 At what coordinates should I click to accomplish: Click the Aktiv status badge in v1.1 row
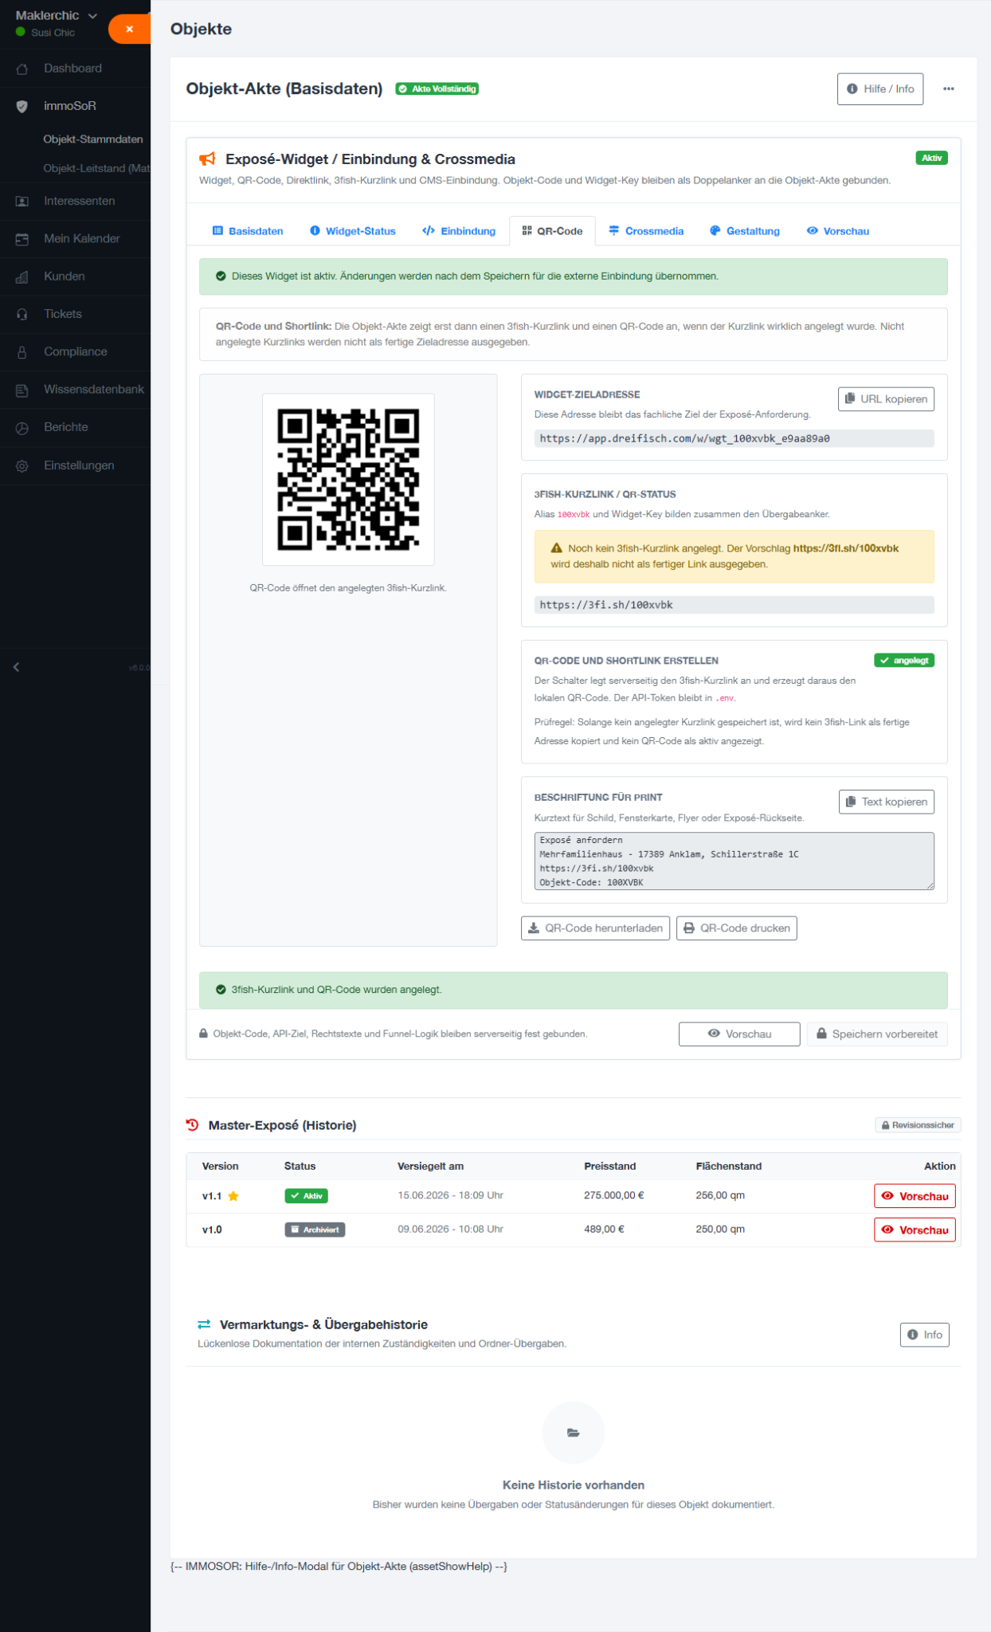307,1196
